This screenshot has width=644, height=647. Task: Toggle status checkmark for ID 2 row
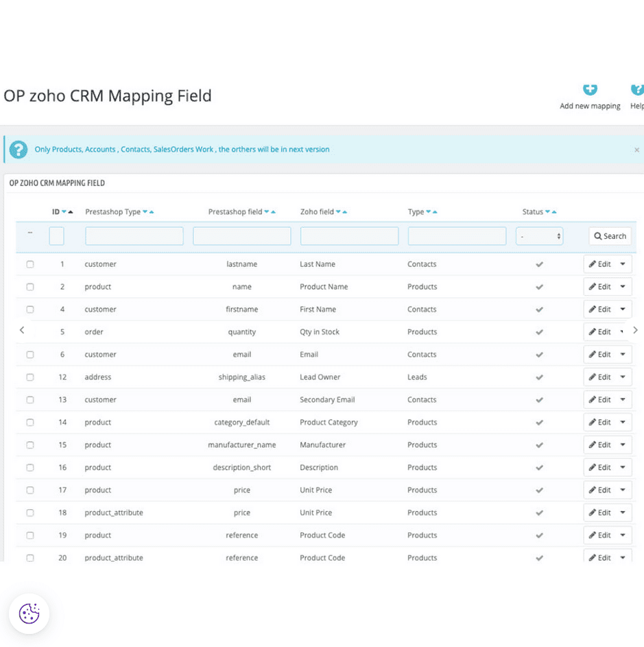click(539, 287)
